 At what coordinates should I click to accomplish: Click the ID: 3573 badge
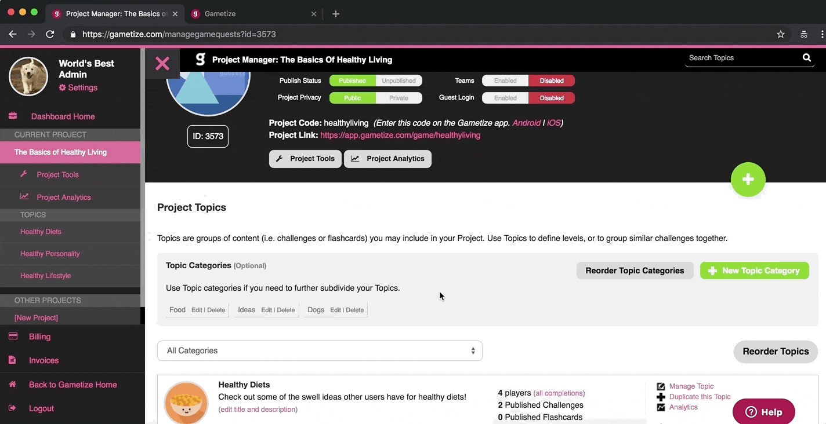(208, 137)
